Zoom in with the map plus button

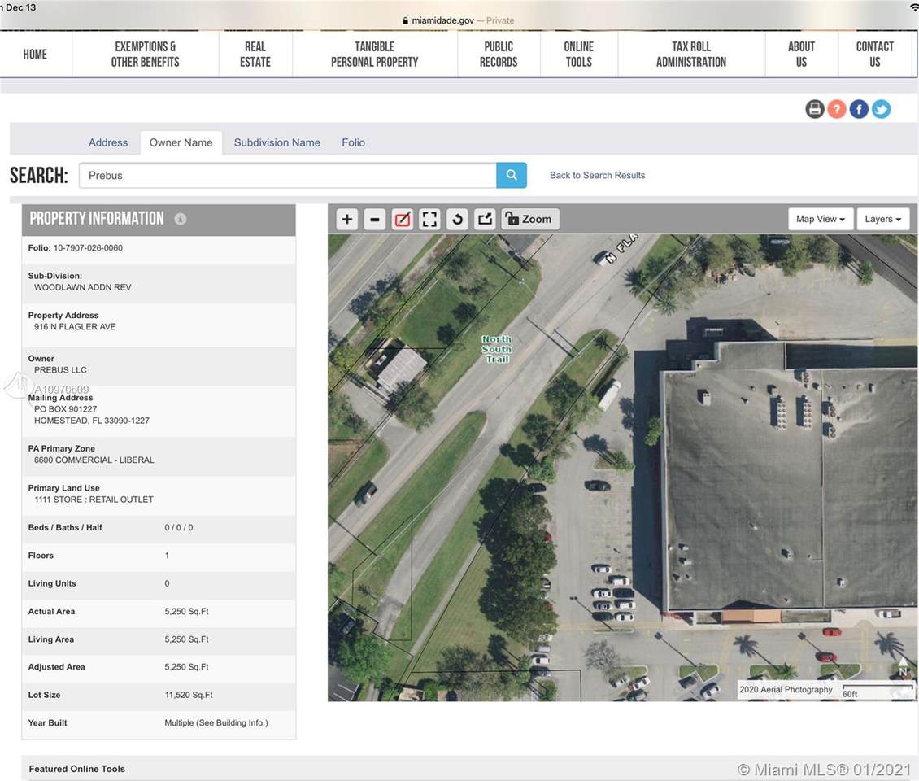(347, 220)
